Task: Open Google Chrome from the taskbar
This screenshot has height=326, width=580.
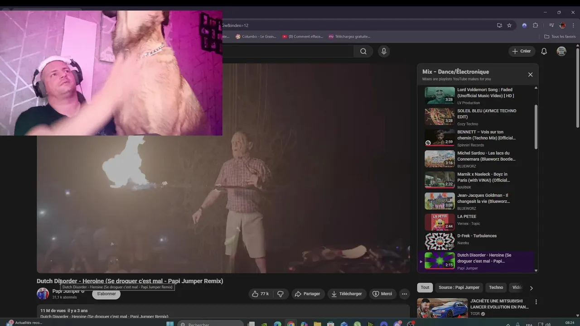Action: (291, 324)
